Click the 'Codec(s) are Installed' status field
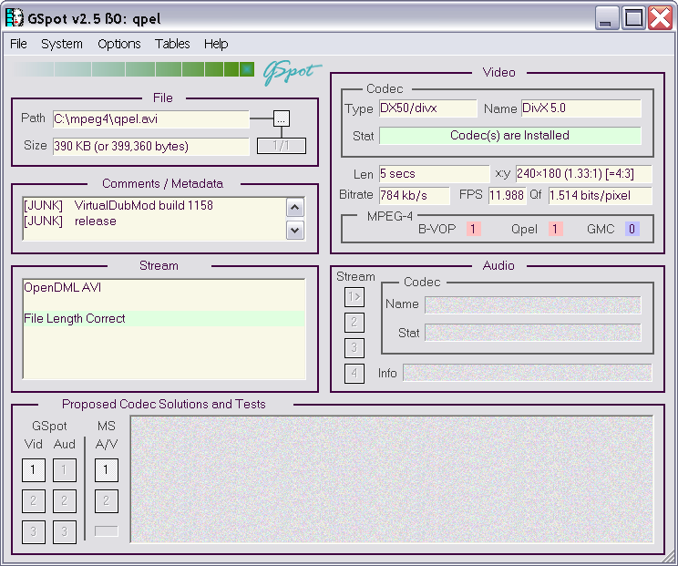The height and width of the screenshot is (566, 678). (509, 135)
